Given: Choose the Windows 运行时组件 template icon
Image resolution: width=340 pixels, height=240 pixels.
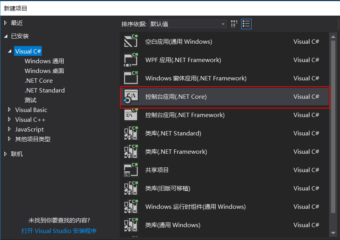Looking at the screenshot, I should pyautogui.click(x=131, y=207).
